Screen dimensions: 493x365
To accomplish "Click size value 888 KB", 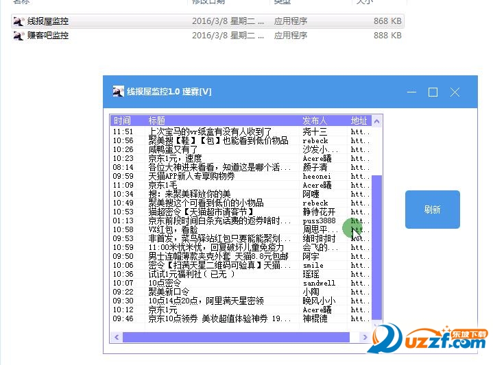I will [387, 35].
